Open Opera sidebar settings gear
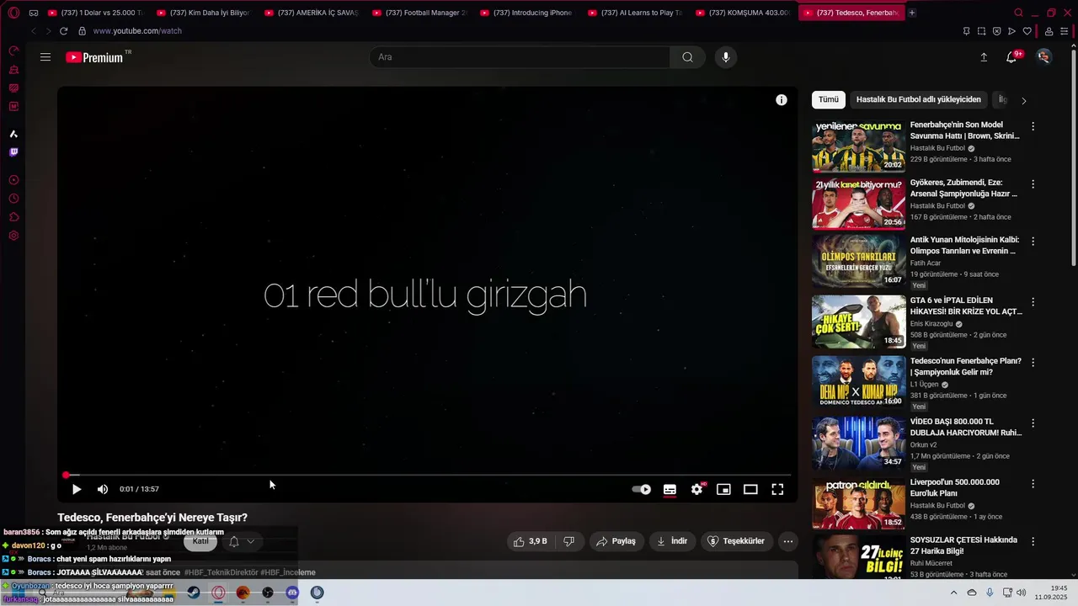Image resolution: width=1078 pixels, height=606 pixels. point(13,236)
